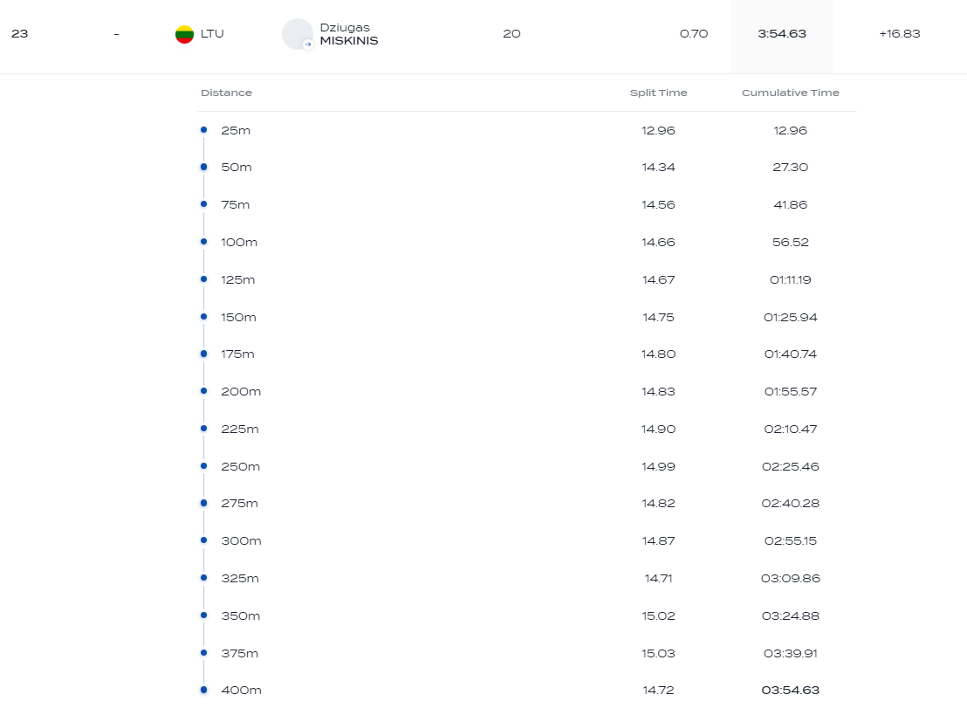Select the 300m timeline marker dot
The width and height of the screenshot is (967, 715).
(203, 540)
